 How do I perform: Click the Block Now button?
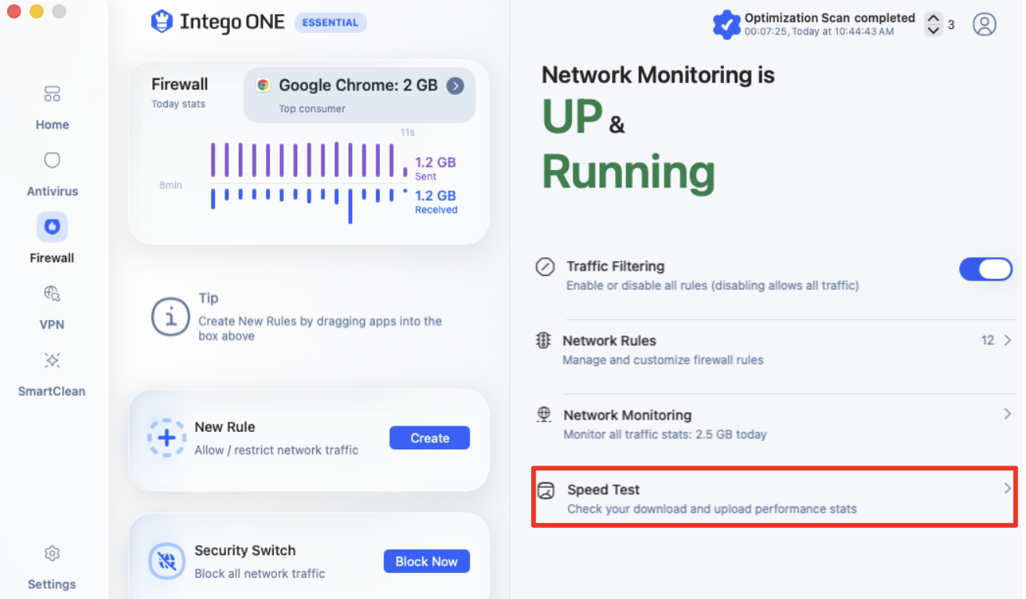[427, 561]
